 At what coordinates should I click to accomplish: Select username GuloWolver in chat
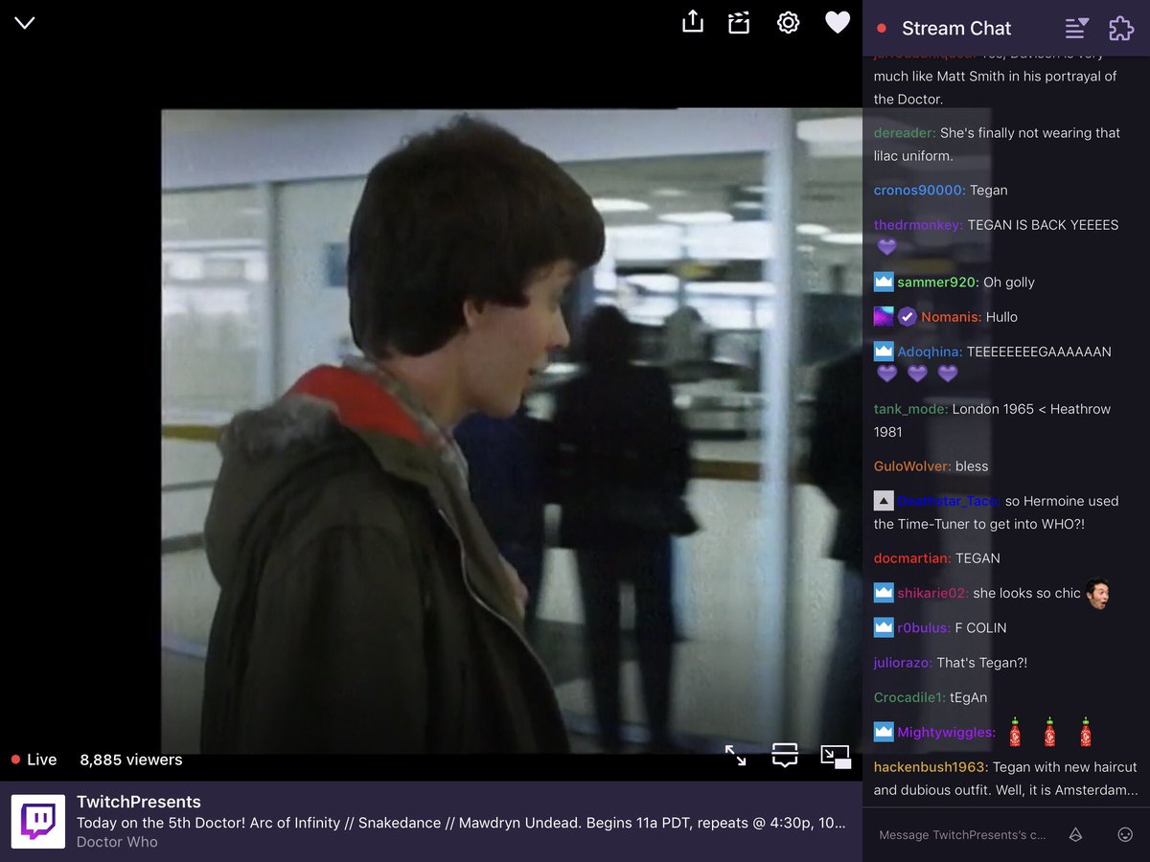coord(912,466)
